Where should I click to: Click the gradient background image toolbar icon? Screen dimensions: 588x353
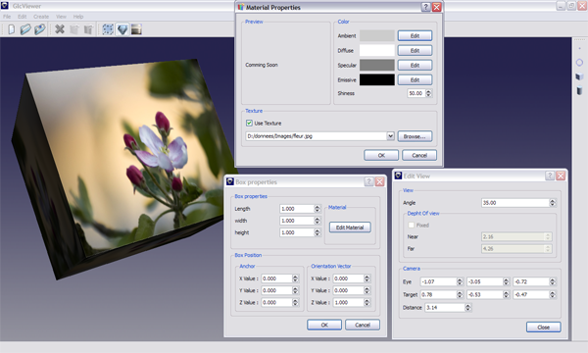click(x=136, y=29)
